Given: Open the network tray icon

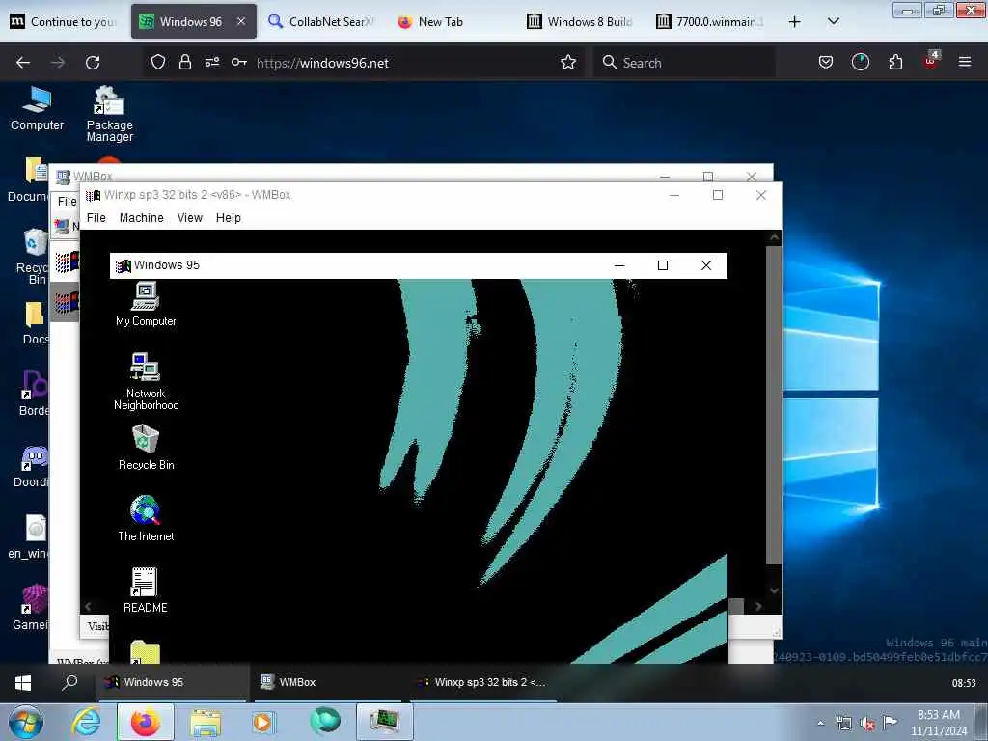Looking at the screenshot, I should pos(843,724).
